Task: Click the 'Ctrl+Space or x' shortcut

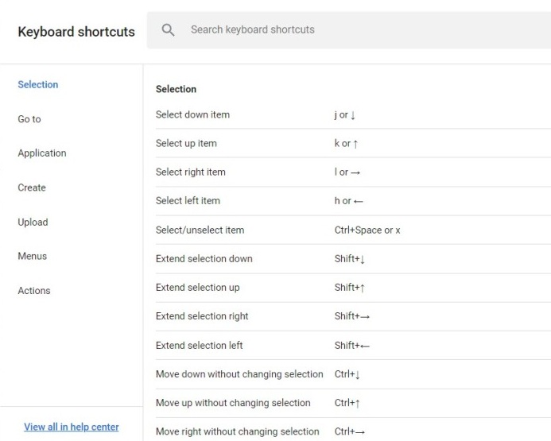Action: pyautogui.click(x=367, y=230)
